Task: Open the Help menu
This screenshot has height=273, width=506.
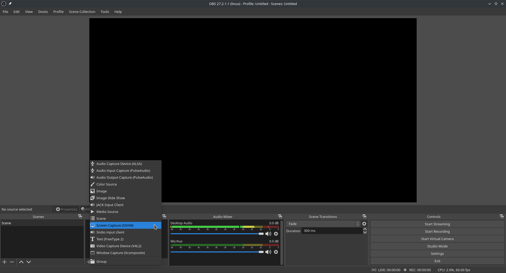Action: pos(118,12)
